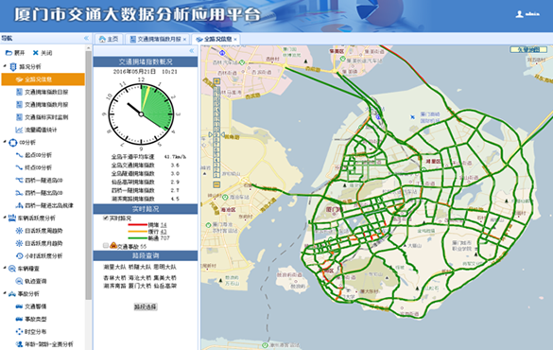Collapse the navigation sidebar with double-chevron

86,38
